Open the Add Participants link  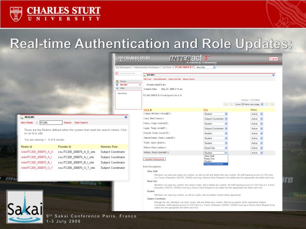pos(160,79)
